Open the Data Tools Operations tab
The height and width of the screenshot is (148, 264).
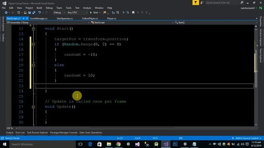click(91, 132)
